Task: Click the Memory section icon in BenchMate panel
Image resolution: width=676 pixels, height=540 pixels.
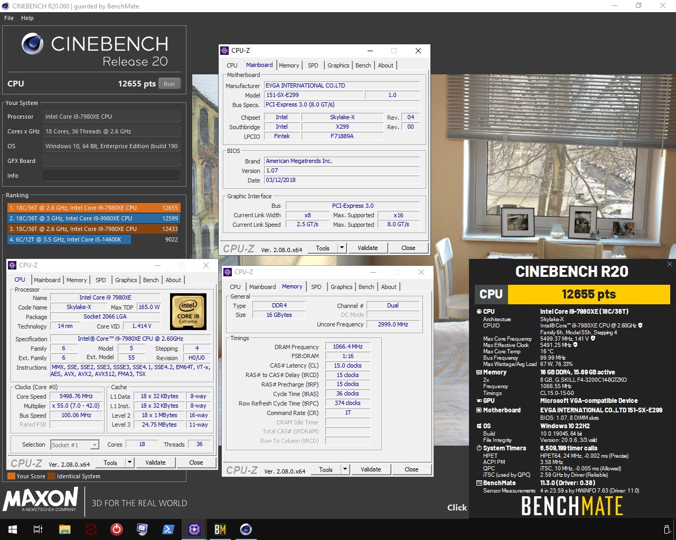Action: tap(478, 372)
